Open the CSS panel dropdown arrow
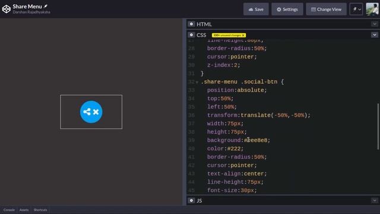 click(x=375, y=35)
